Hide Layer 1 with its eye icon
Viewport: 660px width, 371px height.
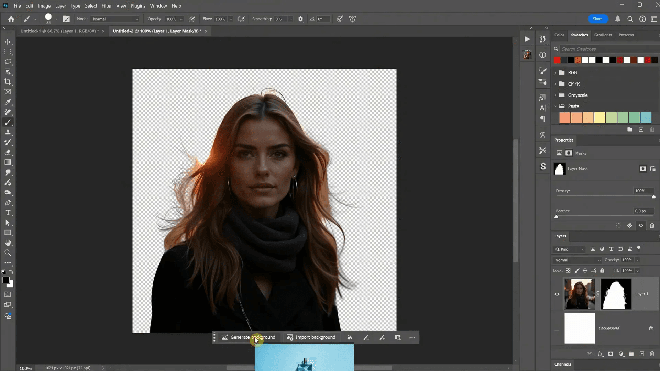pos(557,294)
